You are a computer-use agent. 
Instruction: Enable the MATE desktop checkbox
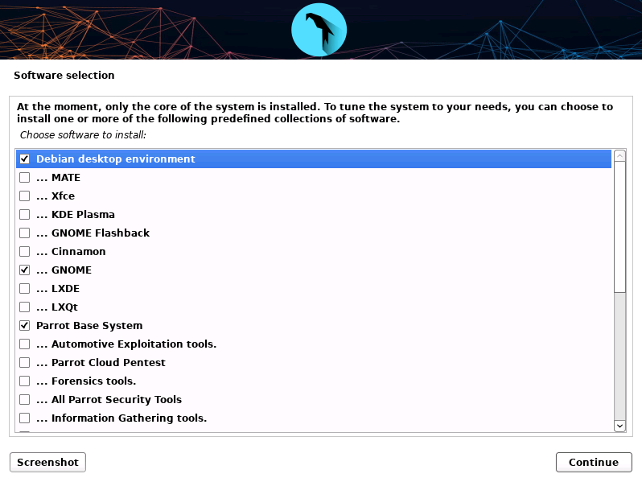coord(25,177)
